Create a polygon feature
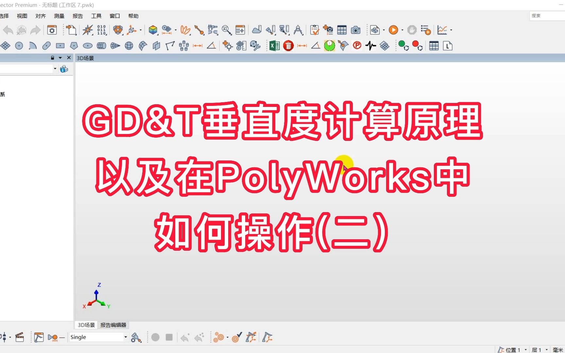The width and height of the screenshot is (565, 353). coord(74,46)
